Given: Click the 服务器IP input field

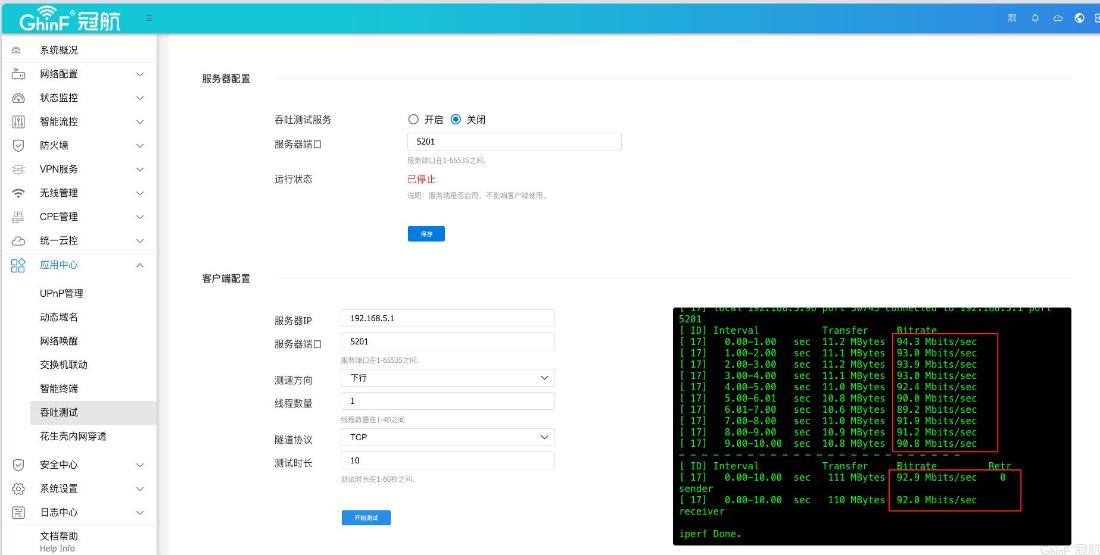Looking at the screenshot, I should (x=447, y=319).
